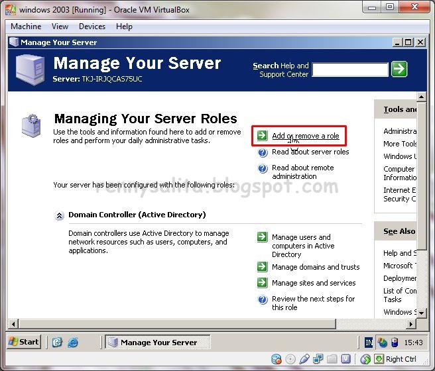Image resolution: width=435 pixels, height=371 pixels.
Task: Click Show Desktop quick launch icon
Action: (58, 343)
